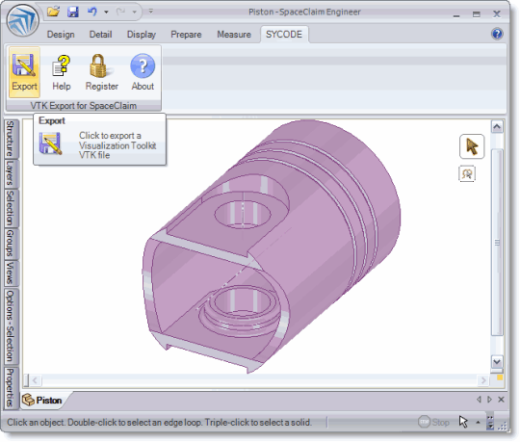Click the Piston - SpaceClaim Engineer title
The height and width of the screenshot is (442, 520).
click(304, 12)
